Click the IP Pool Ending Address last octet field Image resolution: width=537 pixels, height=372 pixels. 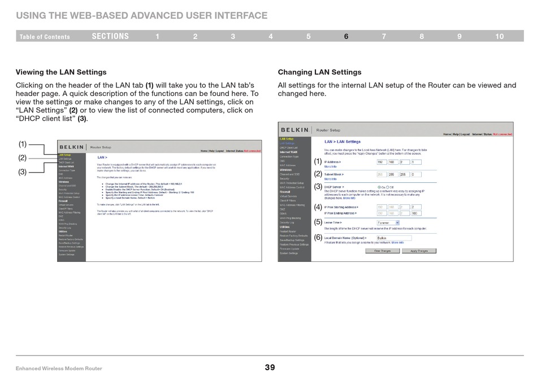(417, 213)
